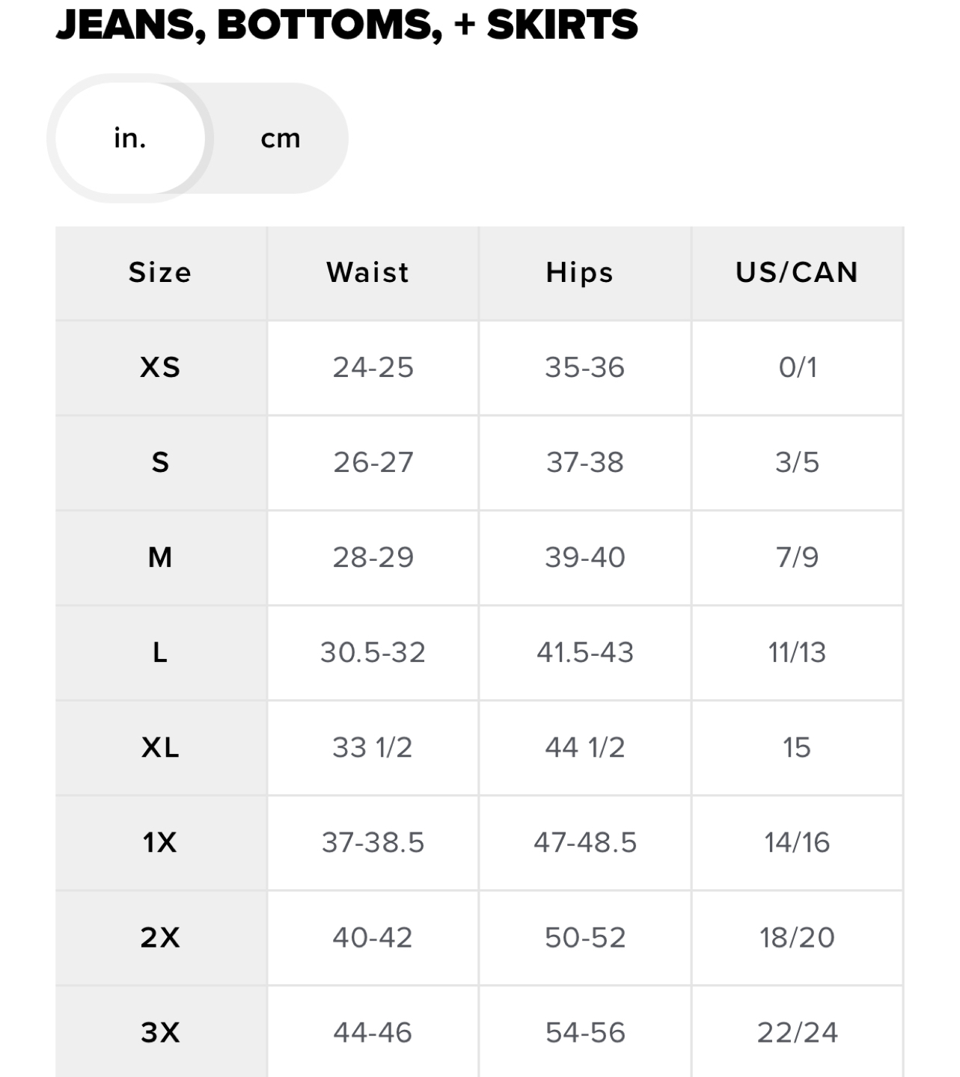The height and width of the screenshot is (1077, 960).
Task: Click the 33 1/2 waist cell
Action: 373,747
